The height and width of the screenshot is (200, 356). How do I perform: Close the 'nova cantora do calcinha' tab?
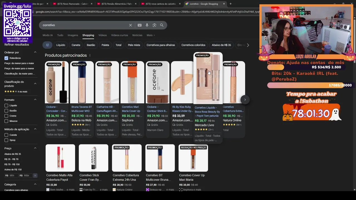180,4
